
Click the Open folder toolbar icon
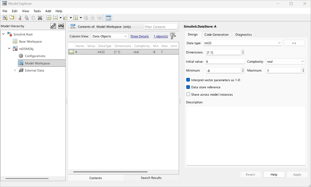[12, 18]
